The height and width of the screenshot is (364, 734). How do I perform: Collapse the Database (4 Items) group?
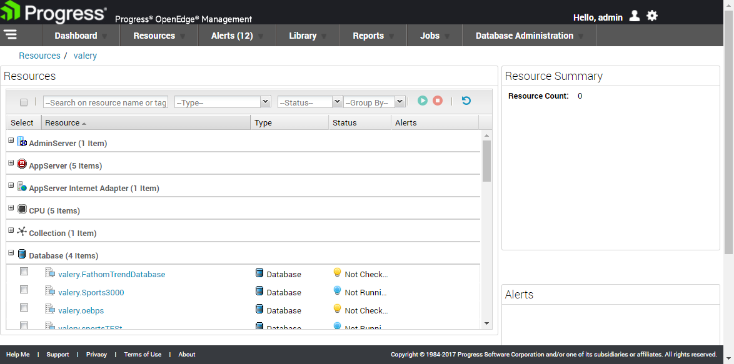[x=11, y=252]
